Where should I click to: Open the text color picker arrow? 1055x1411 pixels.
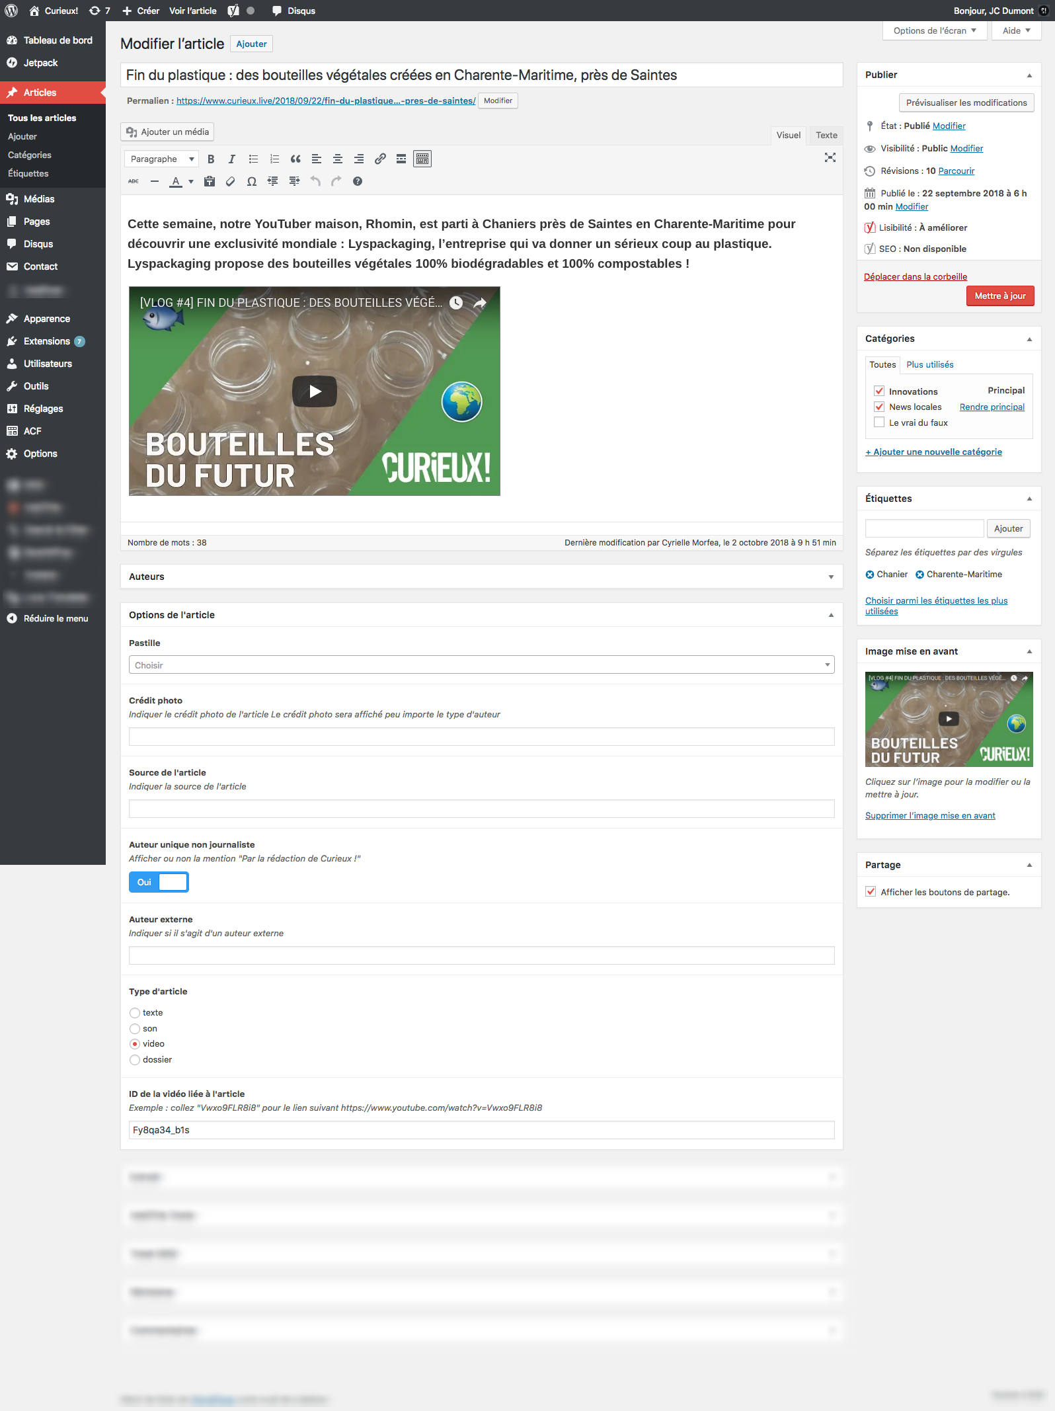click(x=191, y=182)
